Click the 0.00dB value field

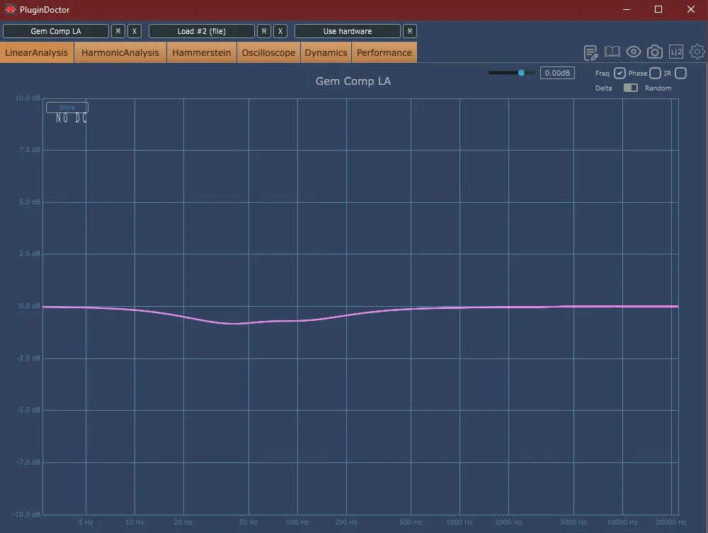point(557,73)
